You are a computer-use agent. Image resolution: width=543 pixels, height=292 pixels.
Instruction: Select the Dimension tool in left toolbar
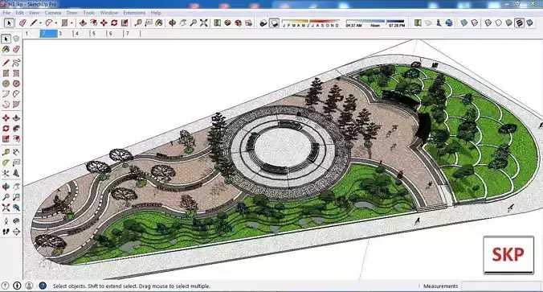click(x=16, y=152)
